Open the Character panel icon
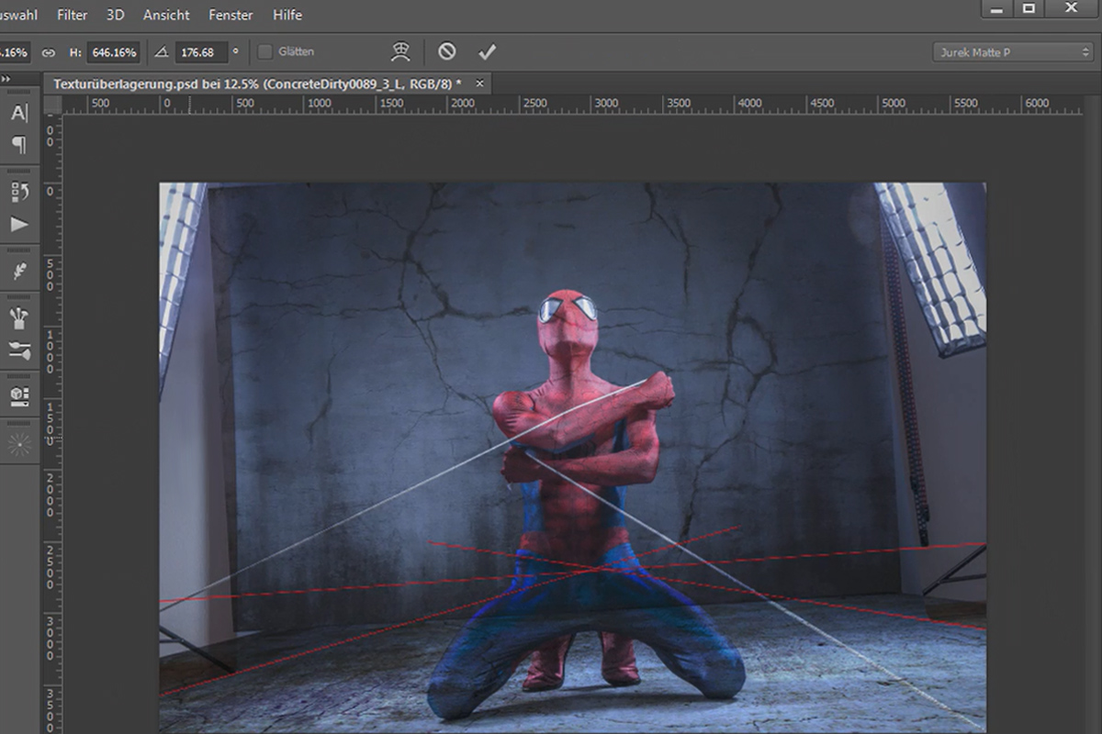The image size is (1102, 734). pyautogui.click(x=19, y=113)
